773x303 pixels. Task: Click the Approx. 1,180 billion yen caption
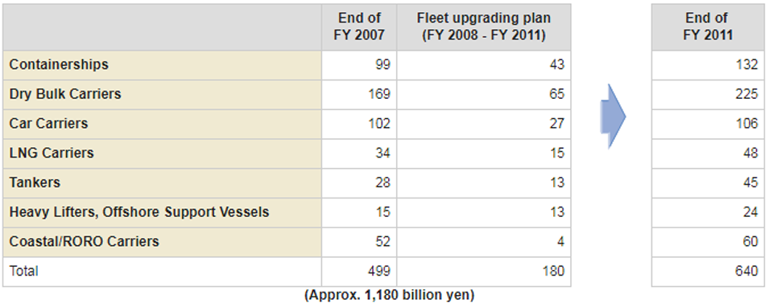point(390,295)
